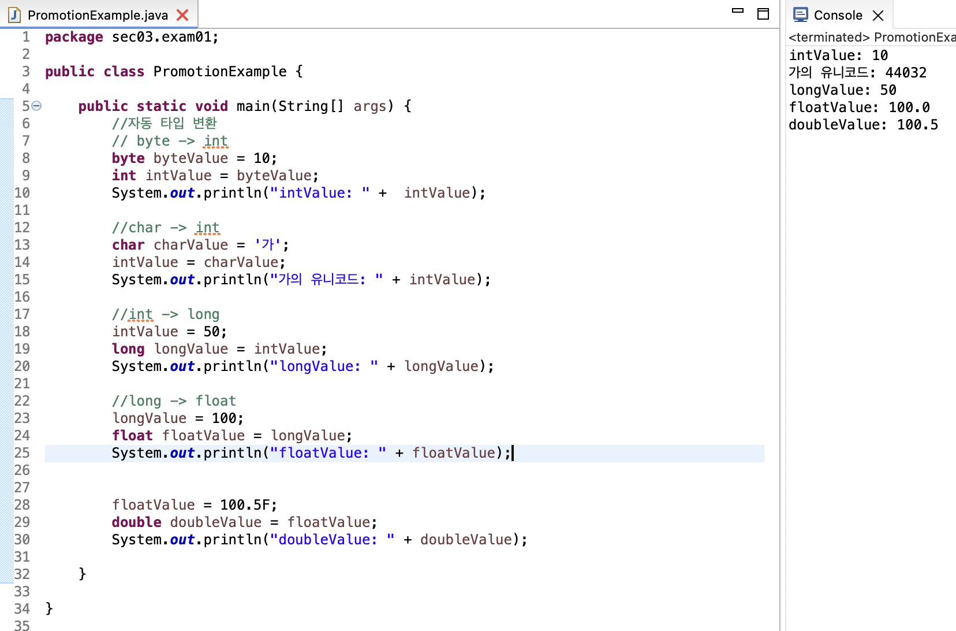This screenshot has width=956, height=631.
Task: Click the println "intValue: " statement on line 10
Action: [x=298, y=193]
